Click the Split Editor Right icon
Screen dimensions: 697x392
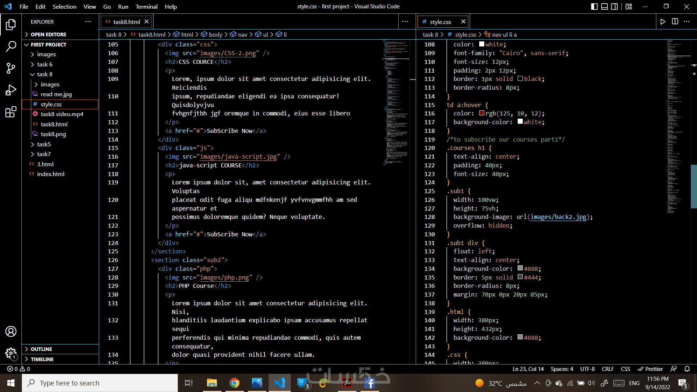(x=675, y=22)
